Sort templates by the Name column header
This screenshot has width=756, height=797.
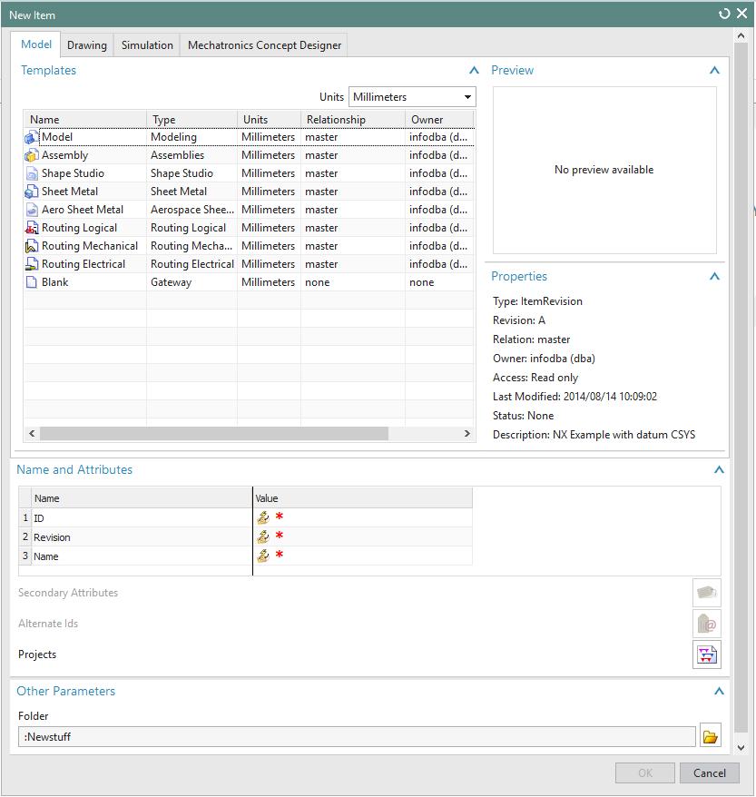(85, 120)
